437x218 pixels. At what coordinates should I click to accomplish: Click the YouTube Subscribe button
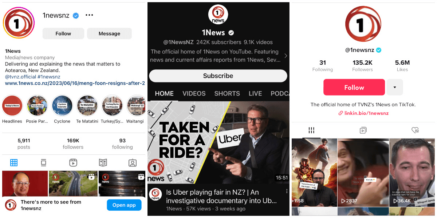[218, 76]
